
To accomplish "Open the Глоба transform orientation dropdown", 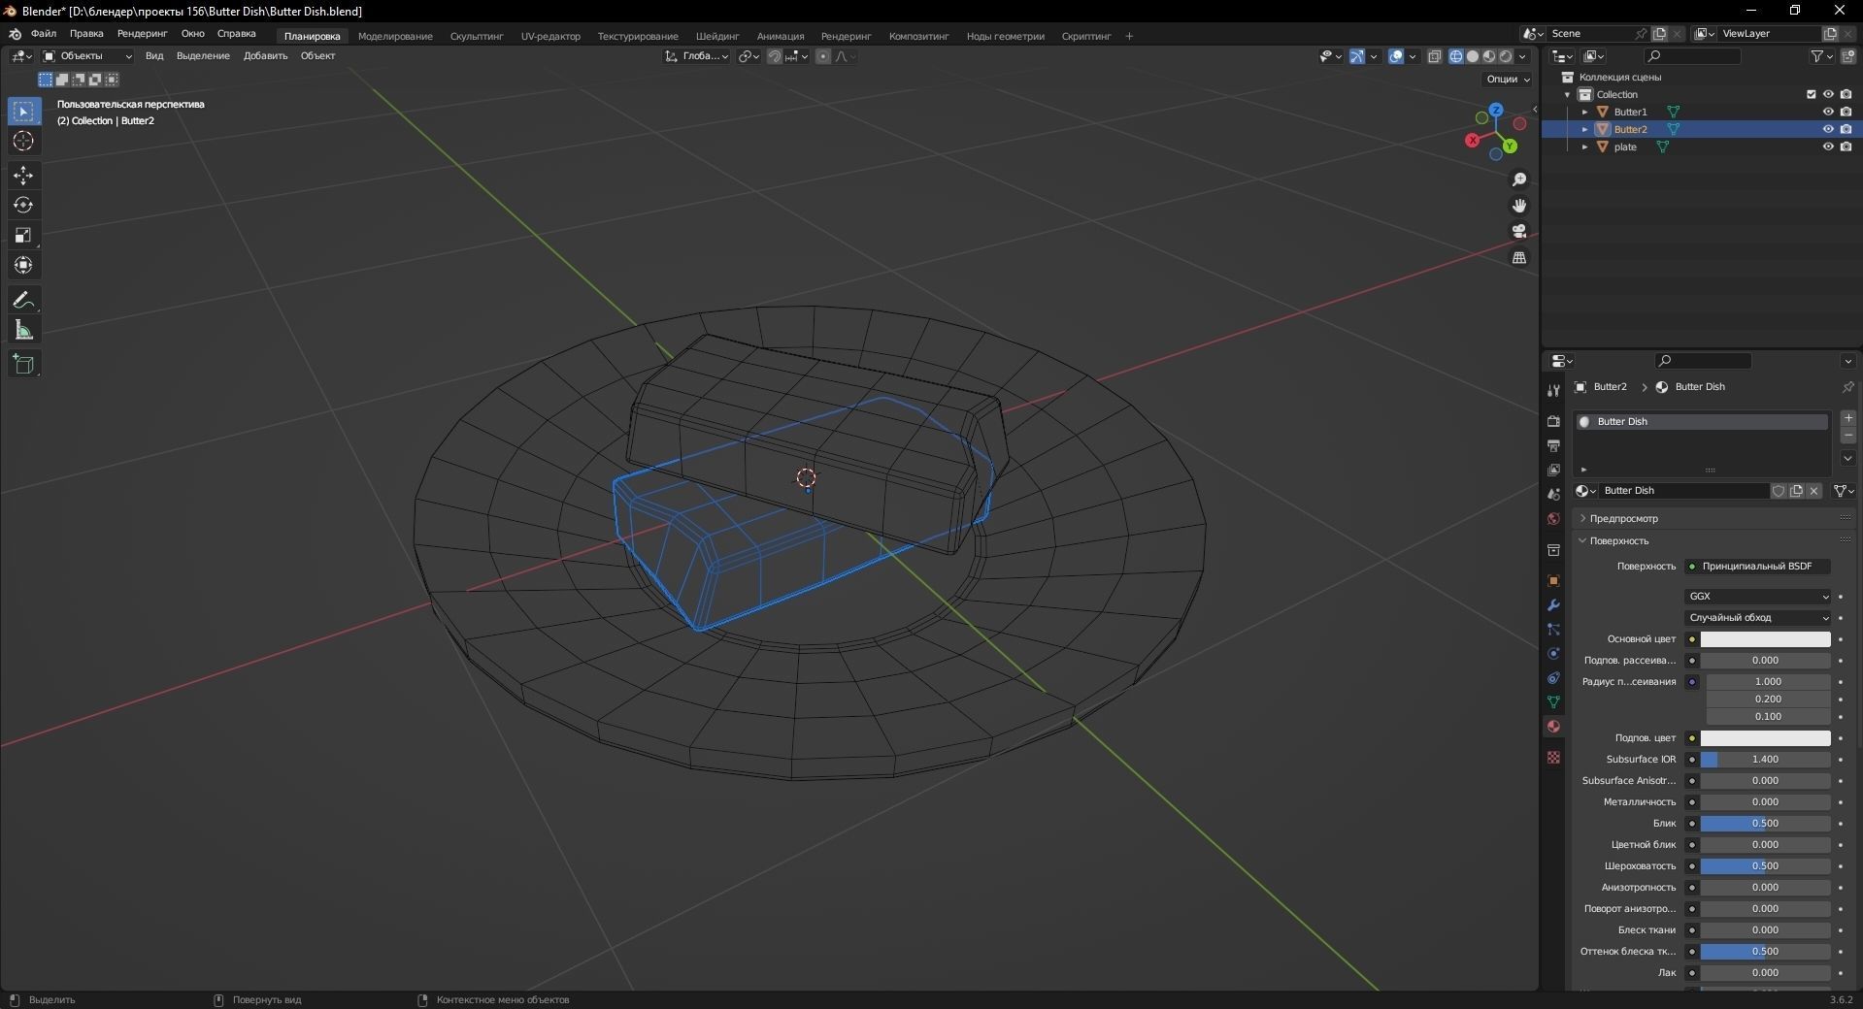I will tap(697, 56).
